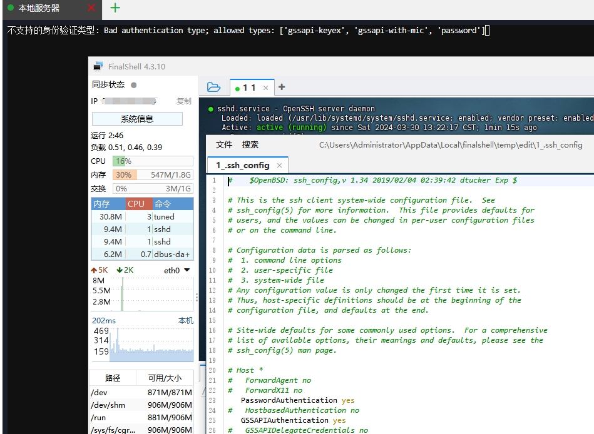Click the 运行 2:46 uptime text
The width and height of the screenshot is (594, 434).
[x=107, y=136]
